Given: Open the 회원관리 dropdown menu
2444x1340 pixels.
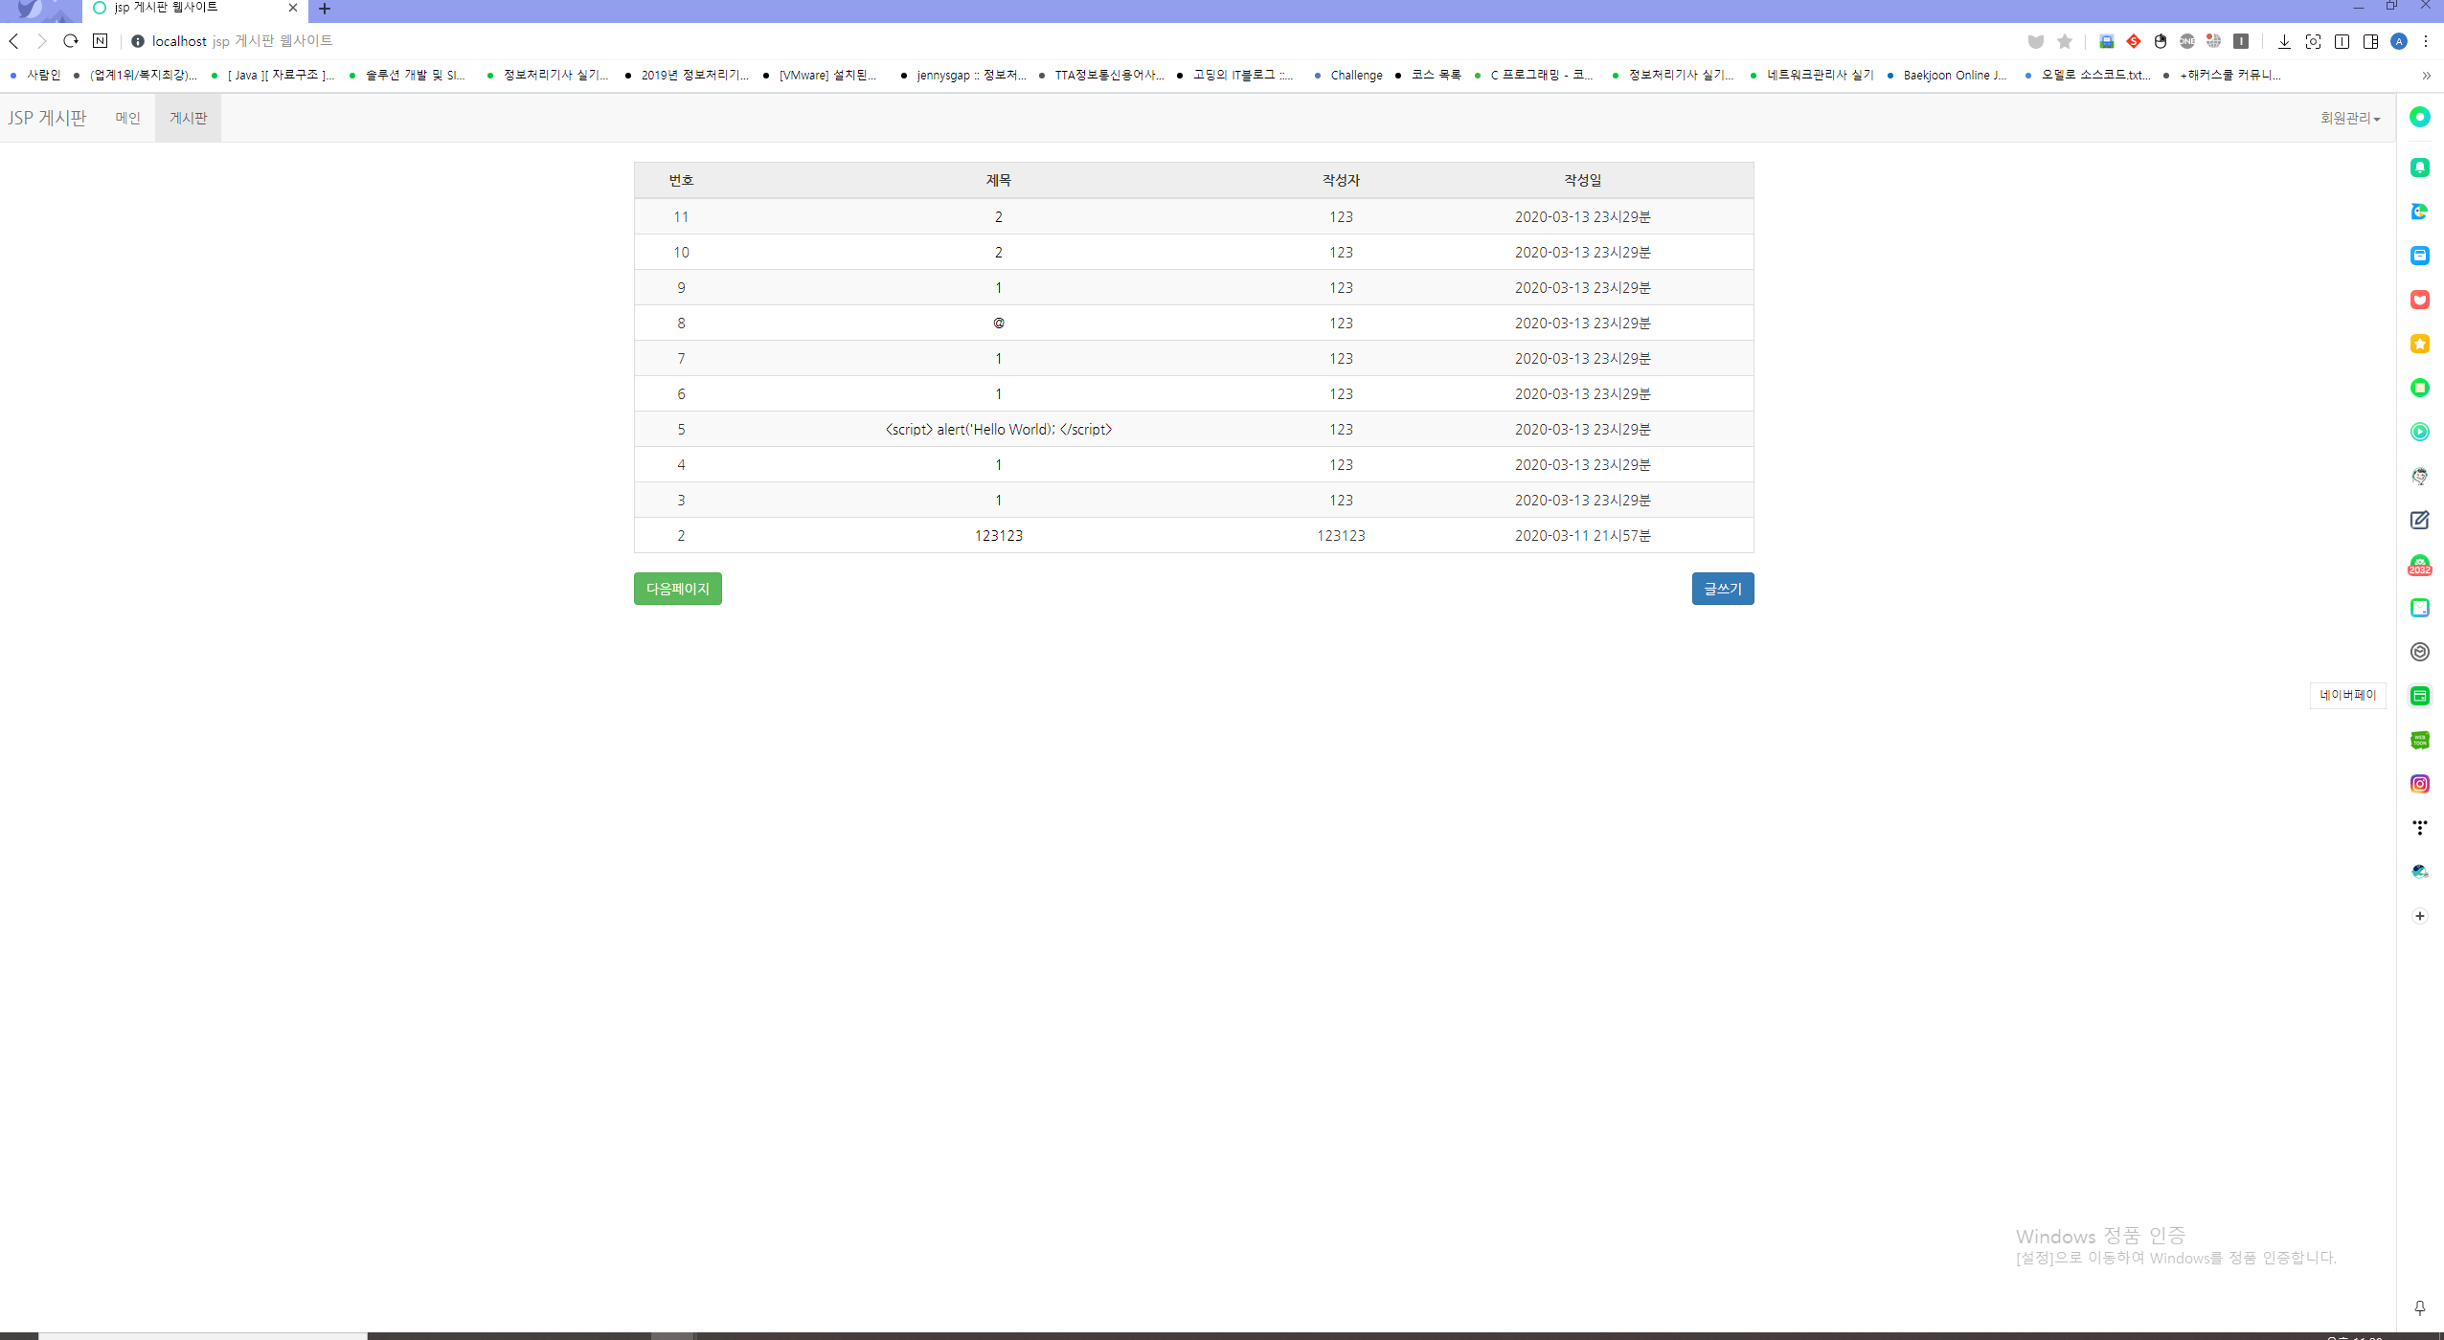Looking at the screenshot, I should click(2348, 117).
